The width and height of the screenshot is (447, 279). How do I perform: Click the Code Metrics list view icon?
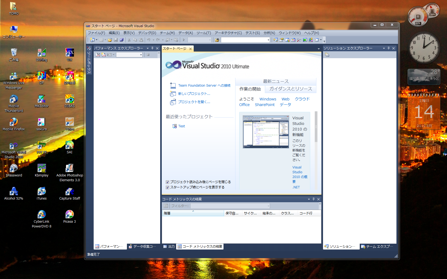click(x=166, y=206)
